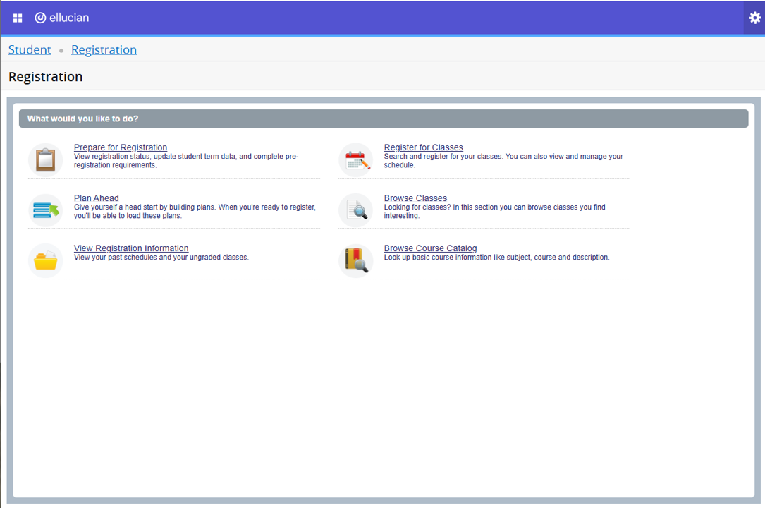The height and width of the screenshot is (508, 765).
Task: Click the calendar pencil icon for Register for Classes
Action: pyautogui.click(x=356, y=159)
